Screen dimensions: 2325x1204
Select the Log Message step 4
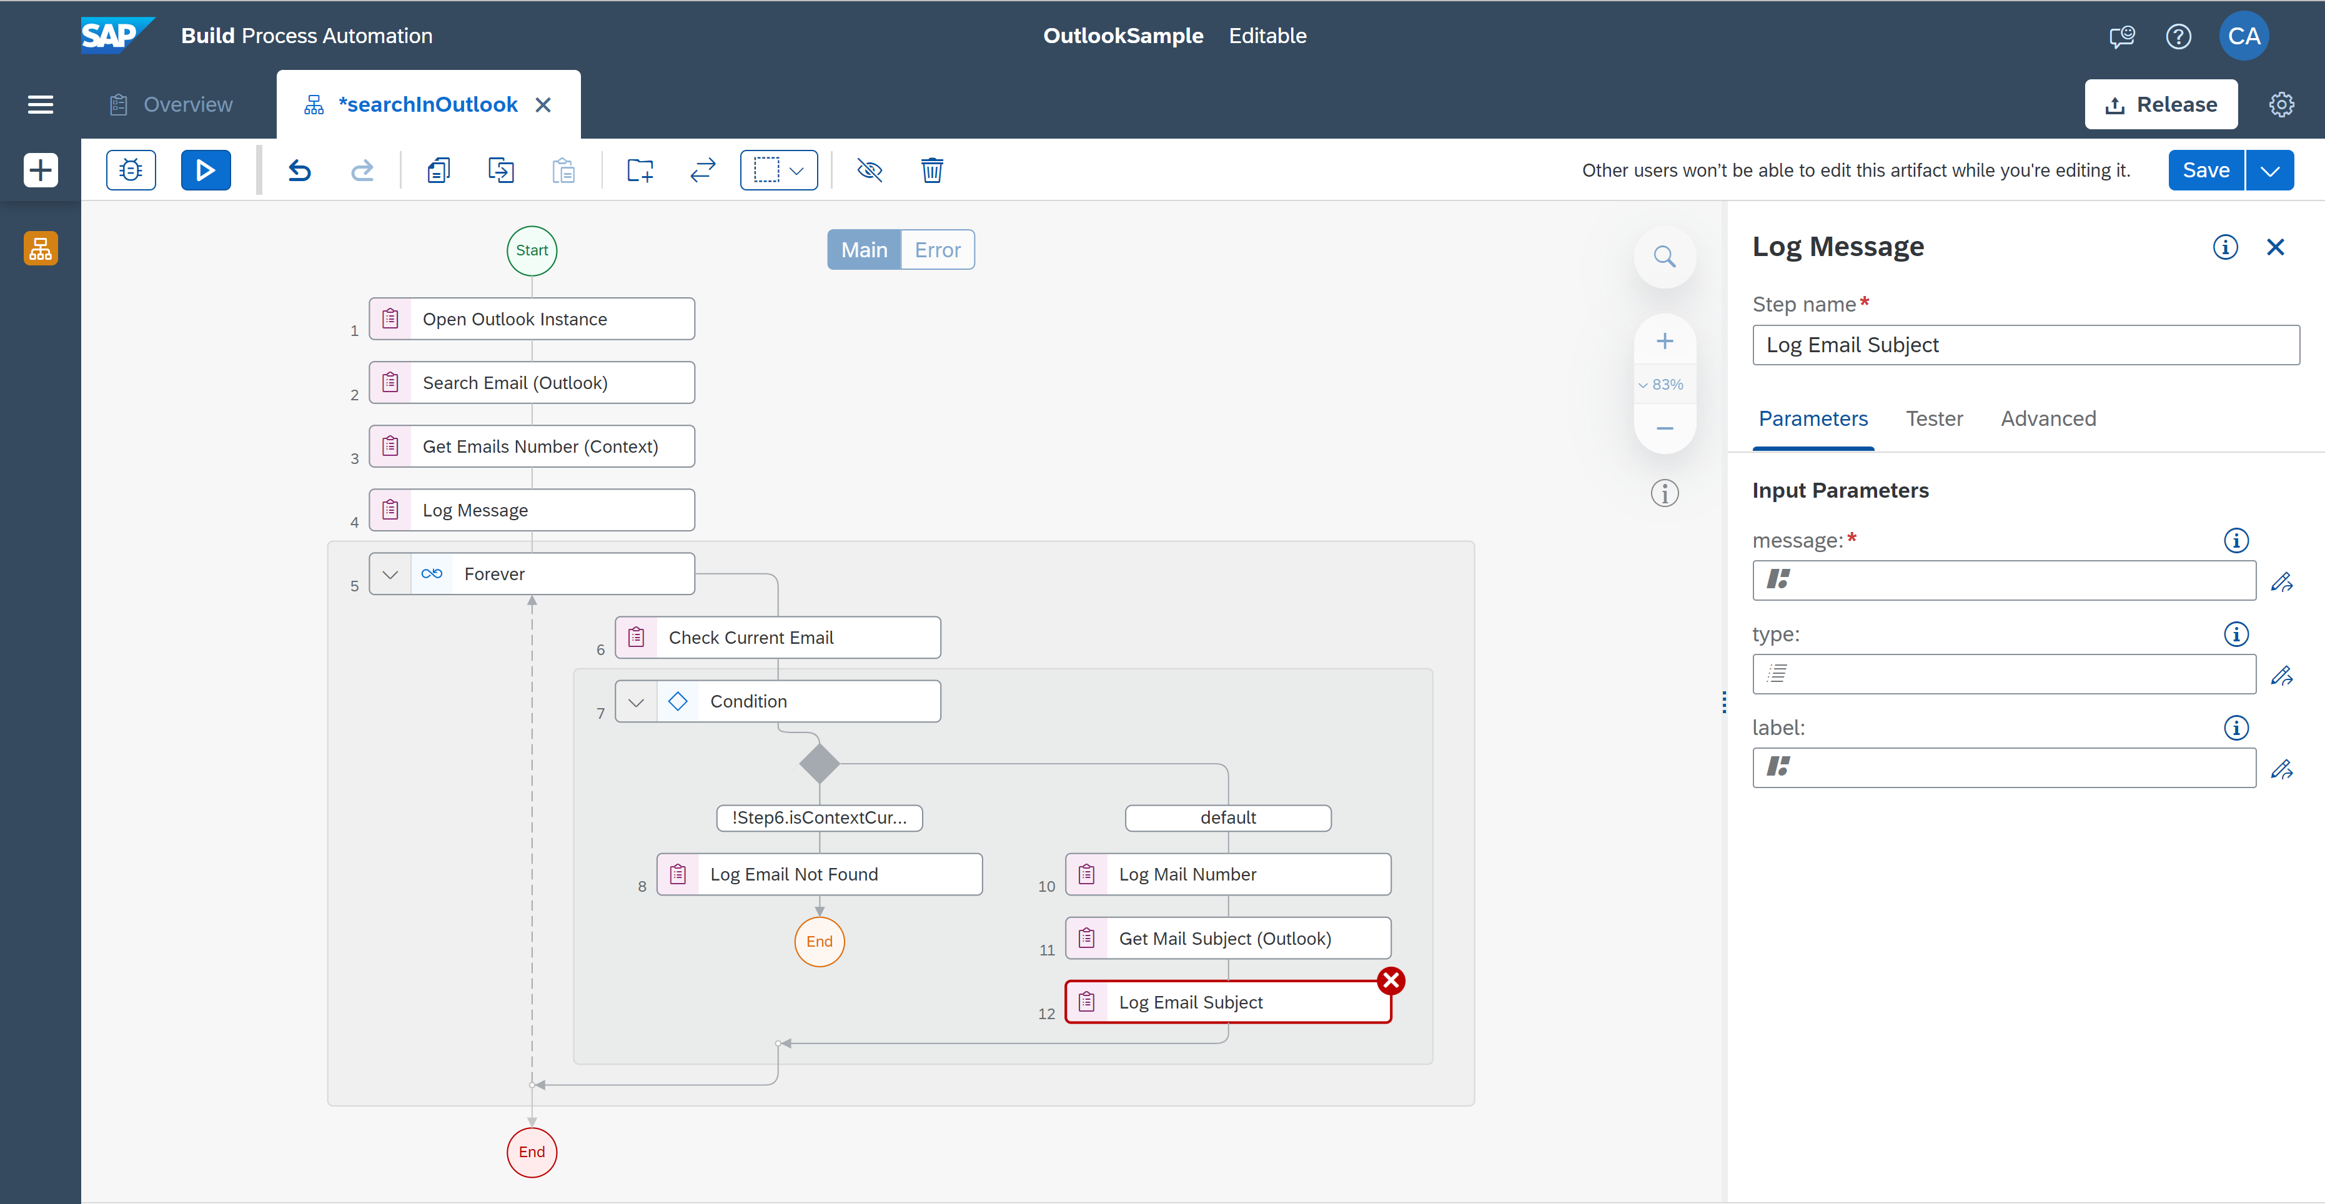tap(532, 510)
